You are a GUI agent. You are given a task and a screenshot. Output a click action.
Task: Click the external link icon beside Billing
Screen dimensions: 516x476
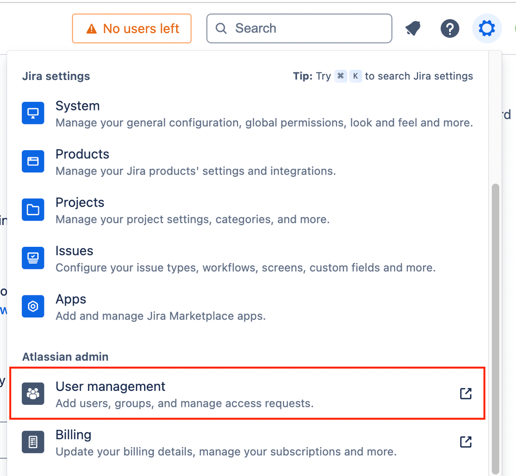pyautogui.click(x=466, y=442)
